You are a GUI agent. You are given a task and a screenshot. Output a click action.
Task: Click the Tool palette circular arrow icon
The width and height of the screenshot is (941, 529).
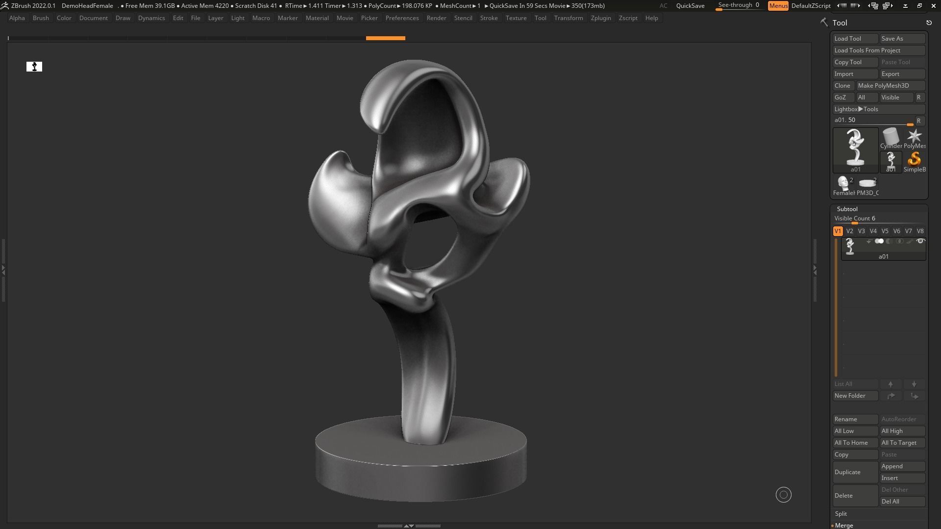(x=929, y=23)
